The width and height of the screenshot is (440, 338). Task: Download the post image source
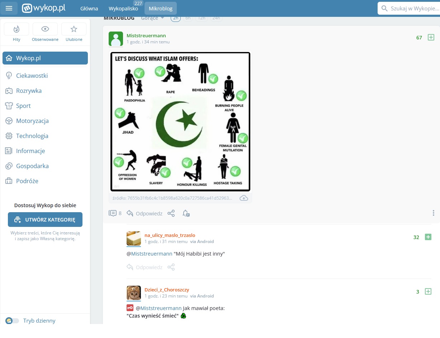[244, 198]
